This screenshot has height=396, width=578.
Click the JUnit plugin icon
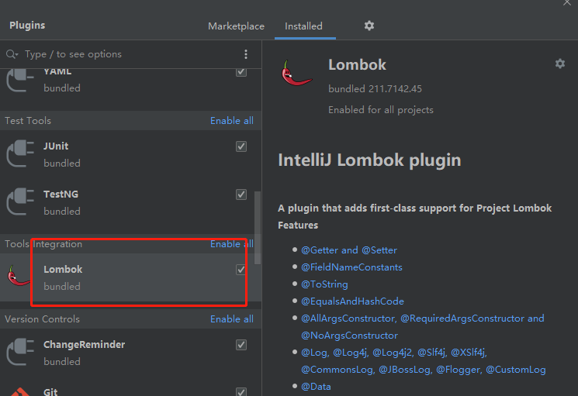click(20, 153)
